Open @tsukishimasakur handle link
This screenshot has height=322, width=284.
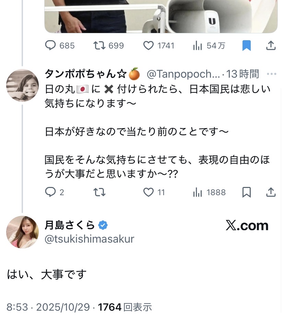pyautogui.click(x=90, y=239)
